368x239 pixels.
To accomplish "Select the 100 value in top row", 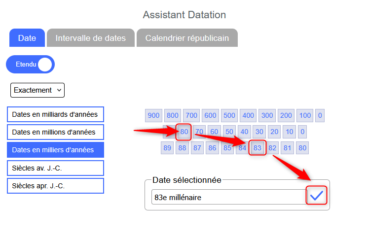I will 305,116.
